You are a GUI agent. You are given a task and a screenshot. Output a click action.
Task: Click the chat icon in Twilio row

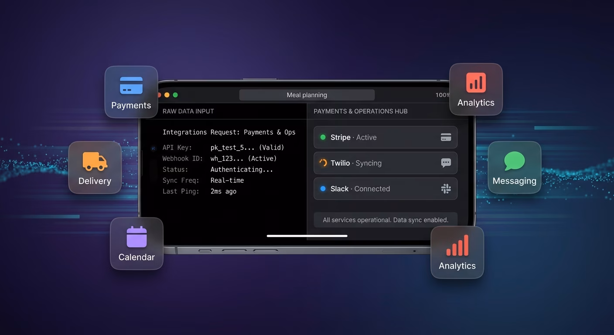pyautogui.click(x=446, y=163)
